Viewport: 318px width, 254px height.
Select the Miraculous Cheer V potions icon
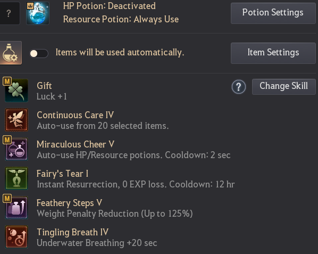16,149
